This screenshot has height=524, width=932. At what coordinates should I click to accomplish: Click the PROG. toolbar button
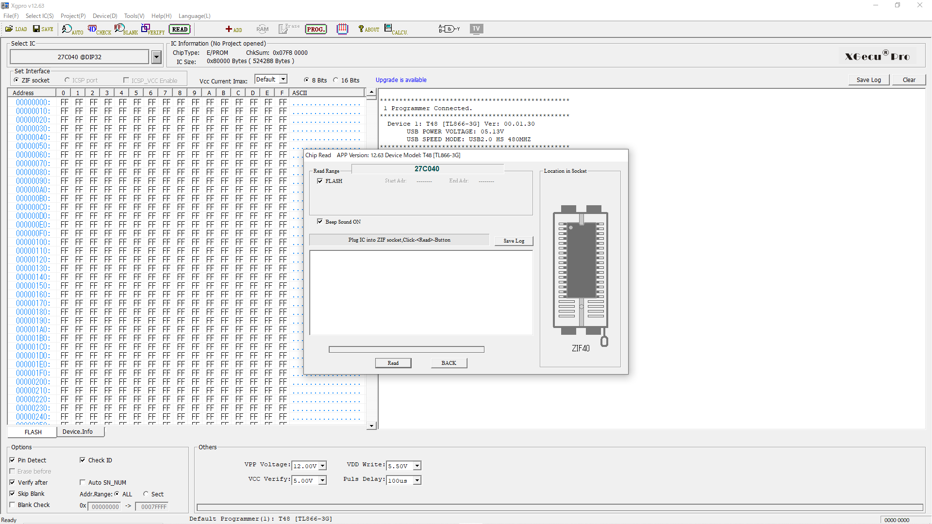tap(316, 29)
